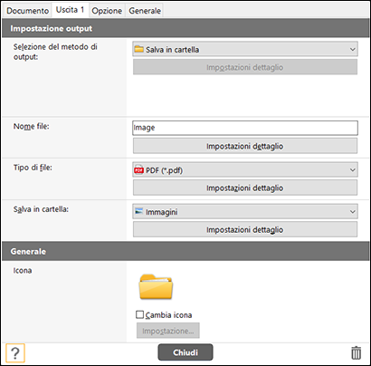Click the greyed Impostazione... icon button
The height and width of the screenshot is (366, 371).
click(x=168, y=331)
